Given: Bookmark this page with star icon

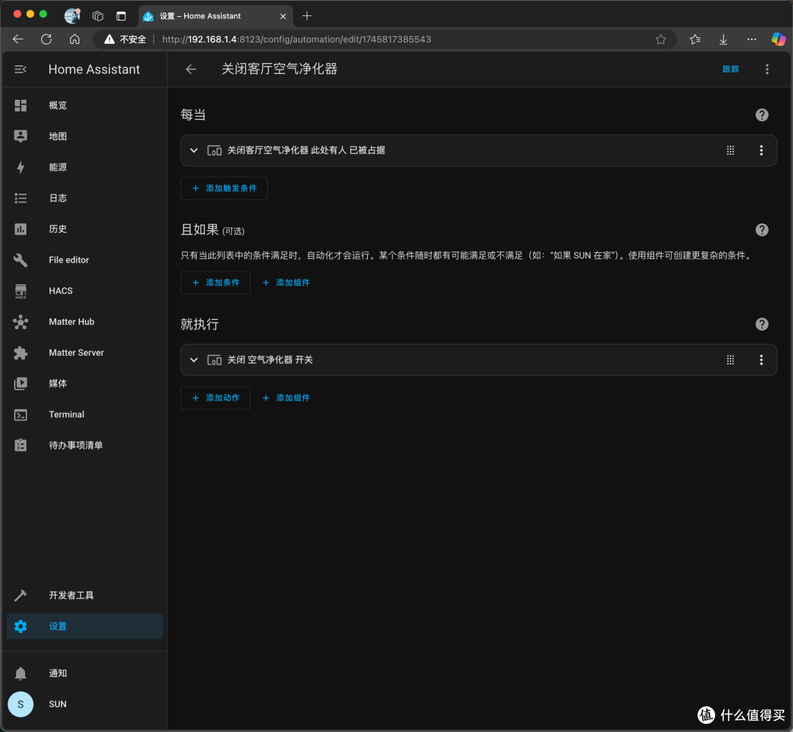Looking at the screenshot, I should pos(661,40).
